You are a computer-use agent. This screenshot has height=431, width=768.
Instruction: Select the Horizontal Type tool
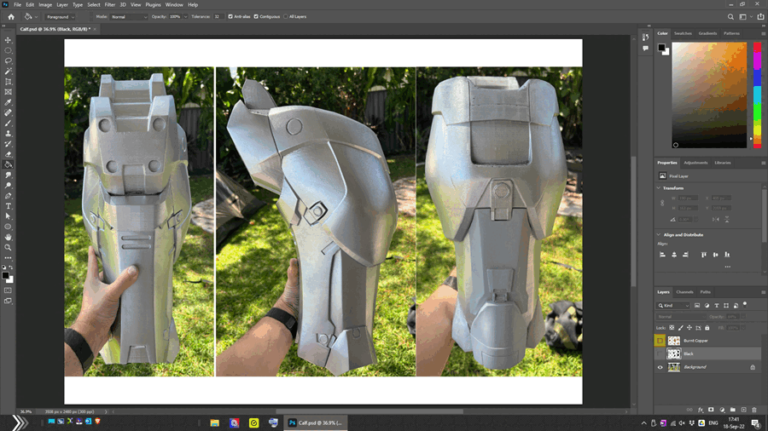[9, 206]
